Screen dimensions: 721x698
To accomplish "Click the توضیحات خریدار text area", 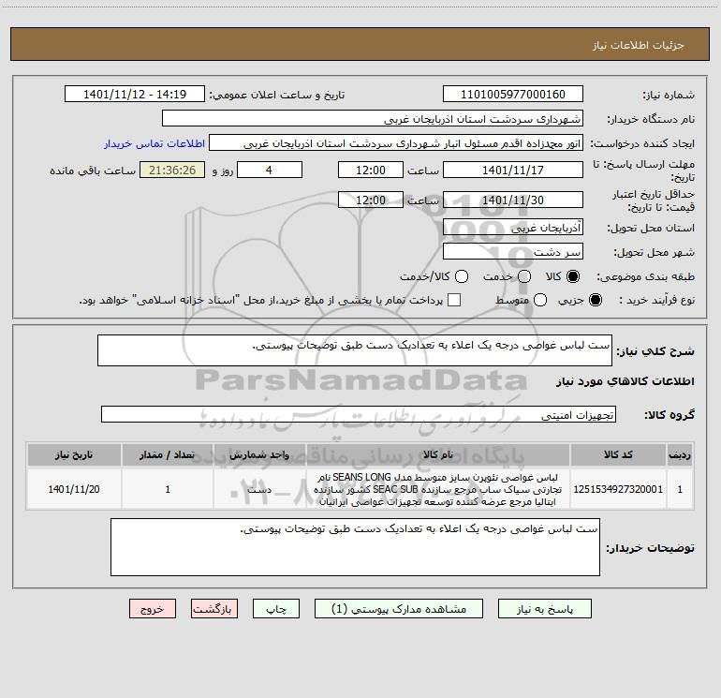I will (355, 547).
